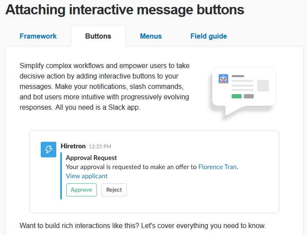This screenshot has width=307, height=235.
Task: Click the gray button in the speech bubble illustration
Action: (x=249, y=96)
